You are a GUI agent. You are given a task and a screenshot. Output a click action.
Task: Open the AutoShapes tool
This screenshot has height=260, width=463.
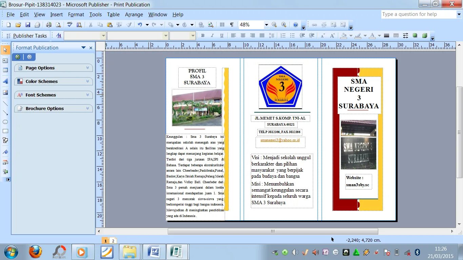(x=5, y=140)
